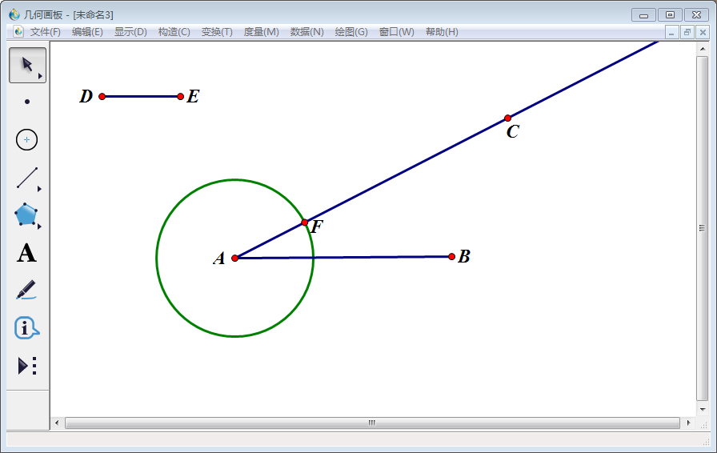
Task: Open the 绘图(G) menu
Action: click(x=351, y=32)
